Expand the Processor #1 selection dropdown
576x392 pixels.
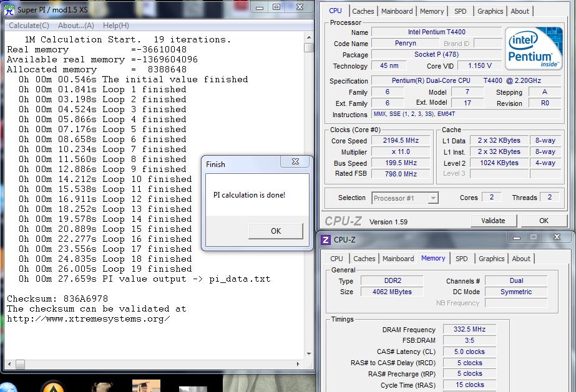coord(433,198)
